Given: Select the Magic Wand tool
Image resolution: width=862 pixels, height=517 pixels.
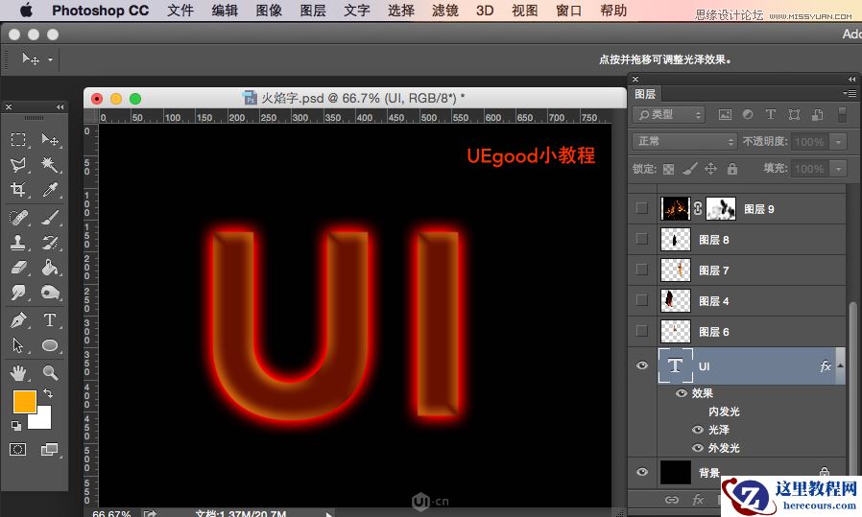Looking at the screenshot, I should (50, 165).
